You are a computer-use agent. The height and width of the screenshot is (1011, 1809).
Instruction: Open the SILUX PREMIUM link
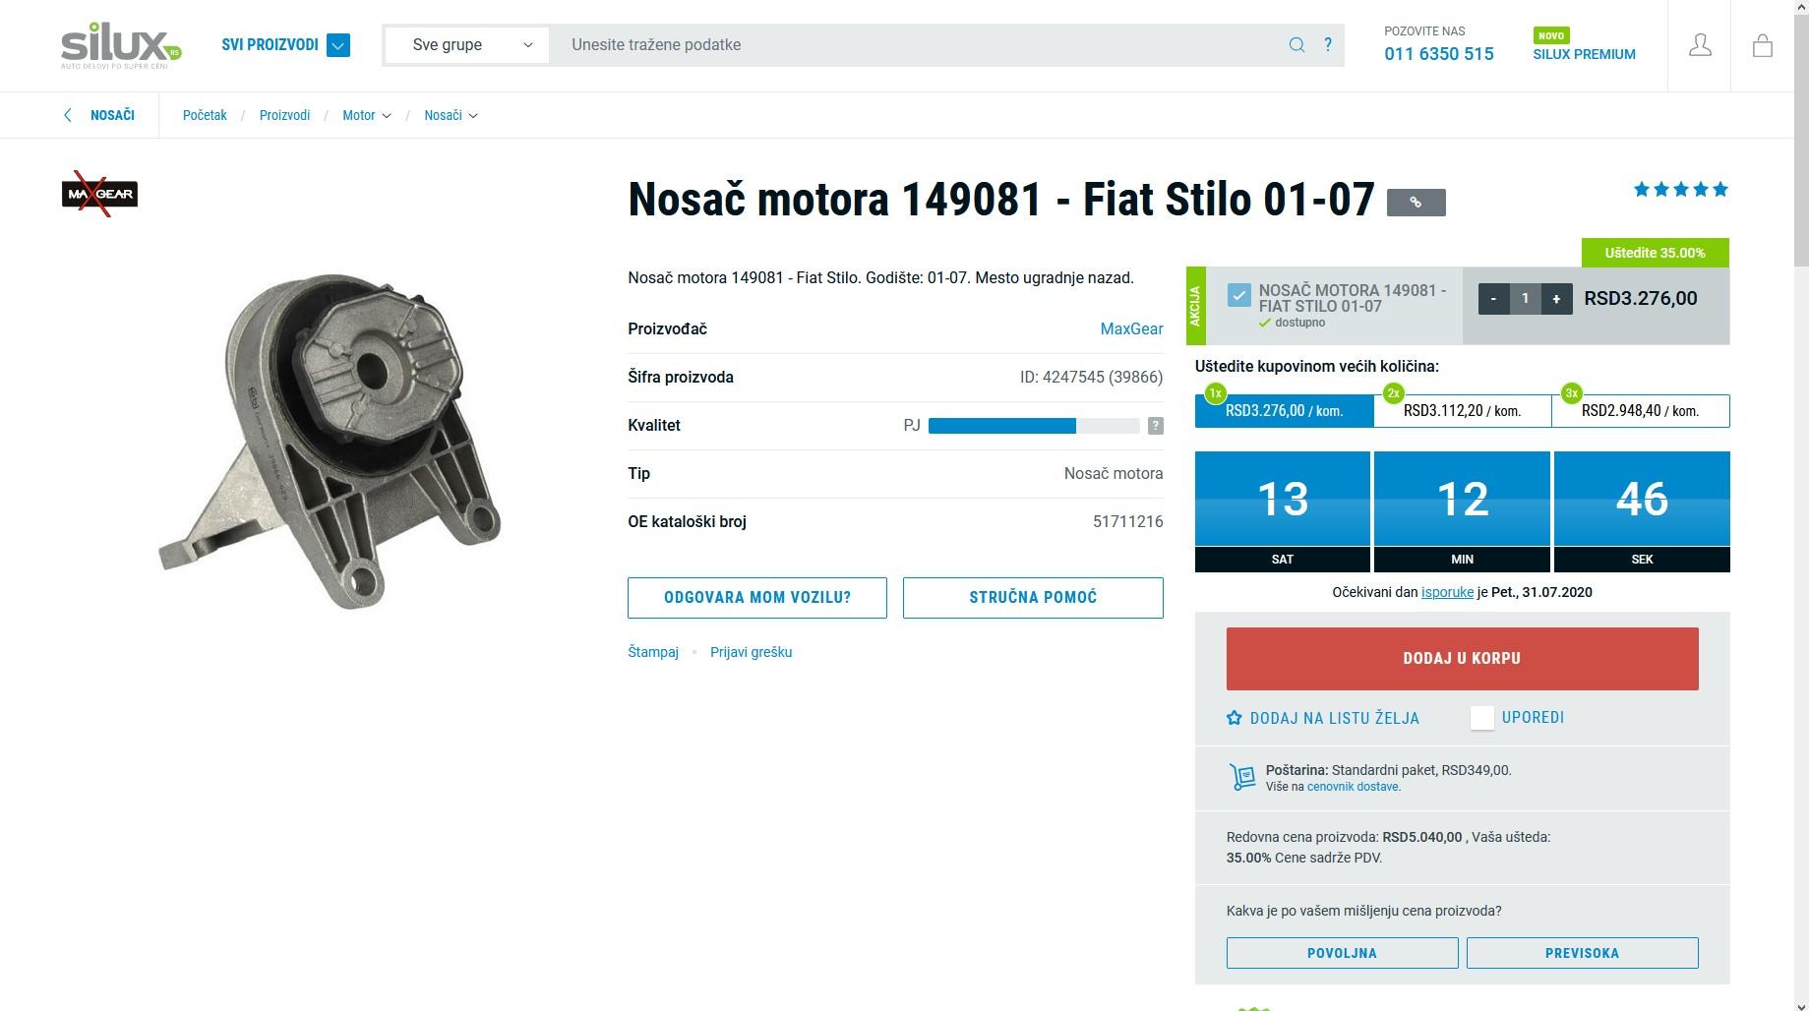1584,54
